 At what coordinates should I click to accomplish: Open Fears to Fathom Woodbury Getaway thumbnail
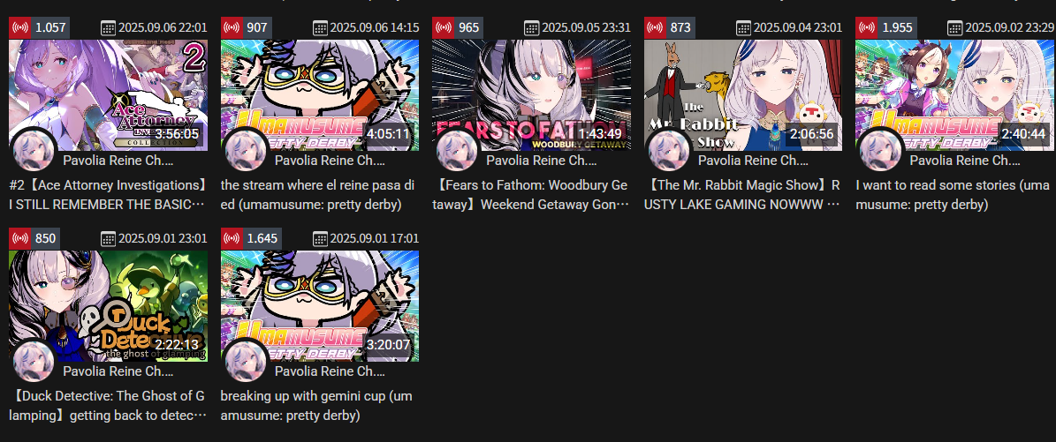coord(531,95)
